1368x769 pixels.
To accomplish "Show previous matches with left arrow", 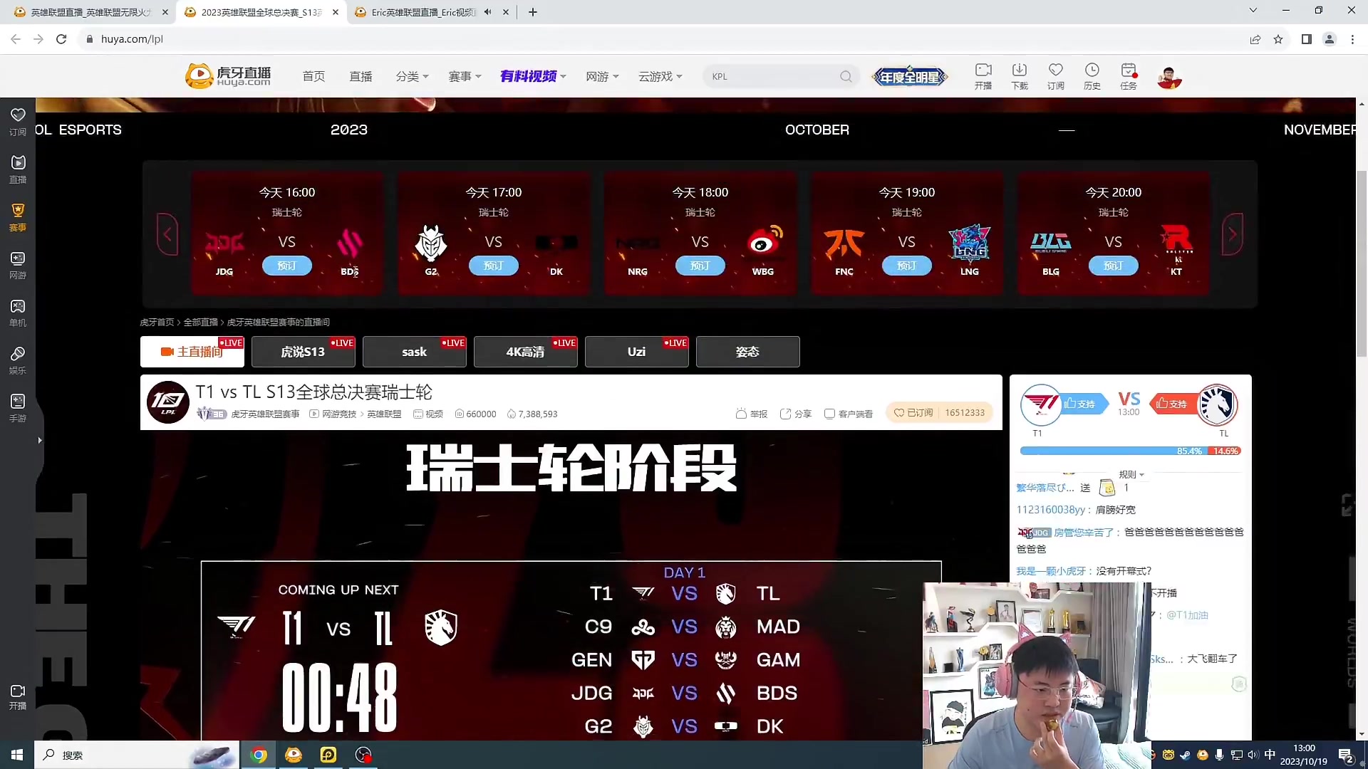I will click(167, 234).
